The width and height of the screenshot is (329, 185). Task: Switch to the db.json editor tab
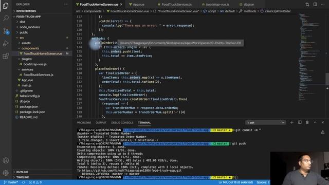click(249, 5)
